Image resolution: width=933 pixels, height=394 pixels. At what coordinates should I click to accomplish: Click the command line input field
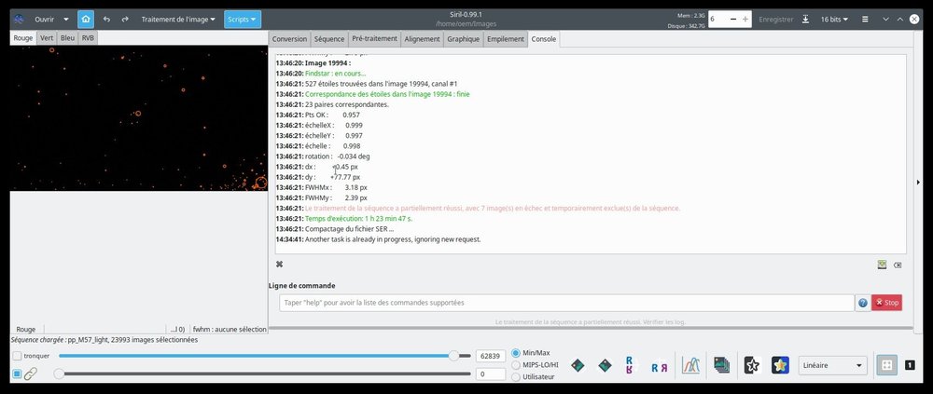click(566, 303)
